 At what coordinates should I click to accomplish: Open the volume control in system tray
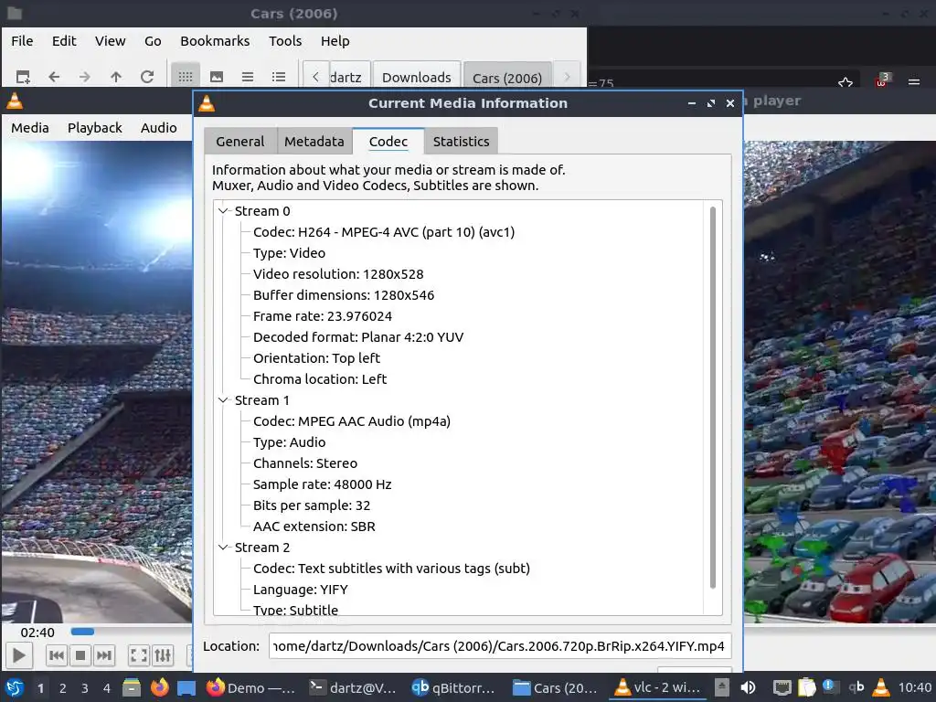click(x=748, y=687)
